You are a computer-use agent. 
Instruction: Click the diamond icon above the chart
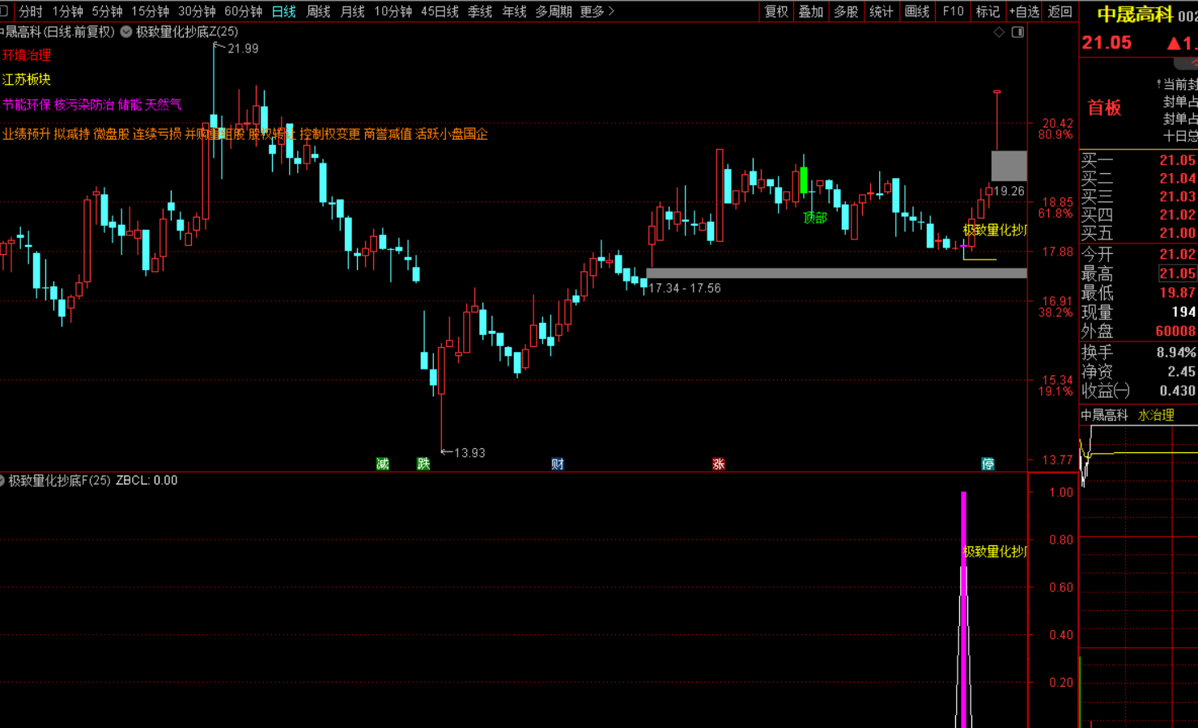tap(999, 32)
